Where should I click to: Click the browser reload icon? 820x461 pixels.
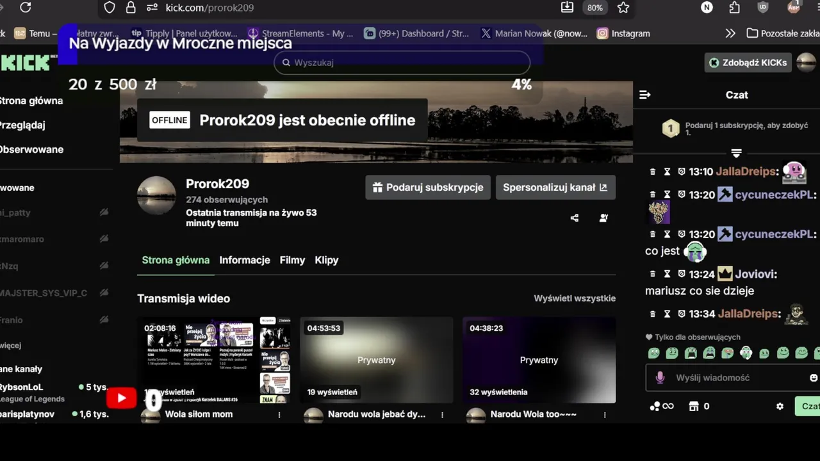[26, 8]
